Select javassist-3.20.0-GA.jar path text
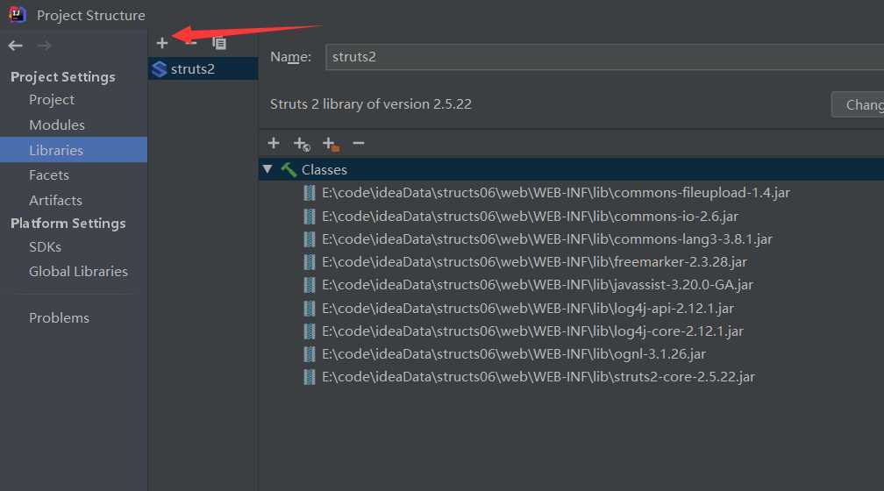 538,285
